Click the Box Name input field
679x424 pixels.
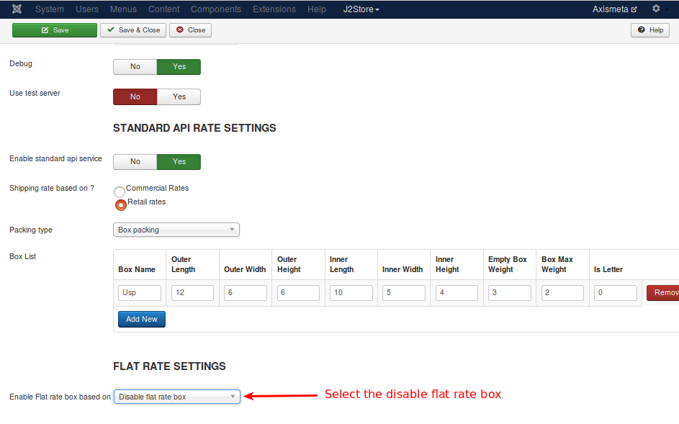[140, 293]
